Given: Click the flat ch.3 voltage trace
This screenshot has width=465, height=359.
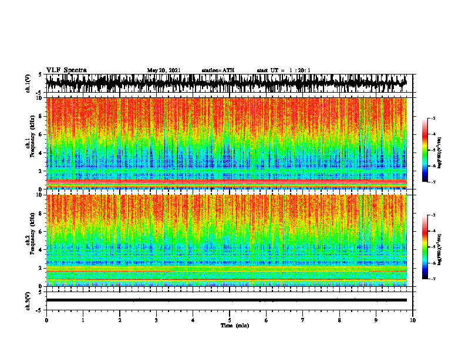Looking at the screenshot, I should coord(226,300).
